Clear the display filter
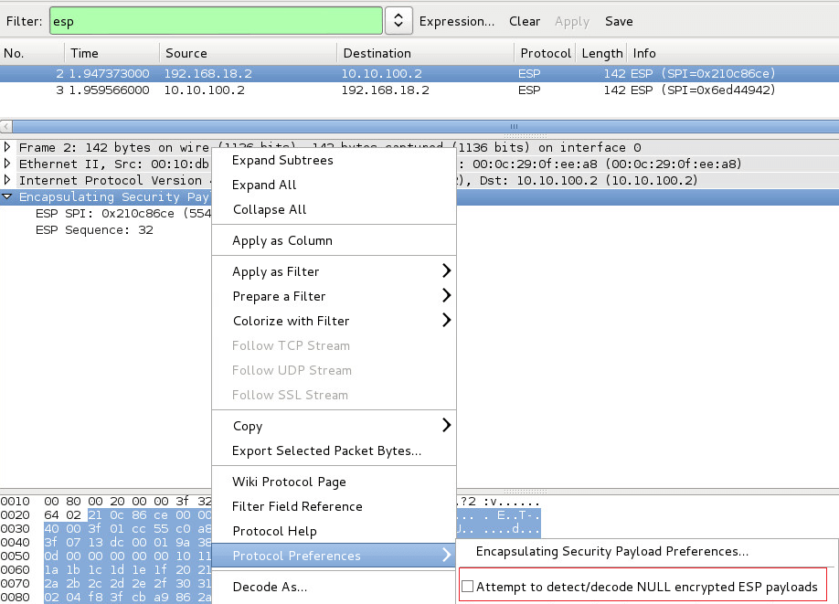The image size is (839, 604). coord(525,21)
